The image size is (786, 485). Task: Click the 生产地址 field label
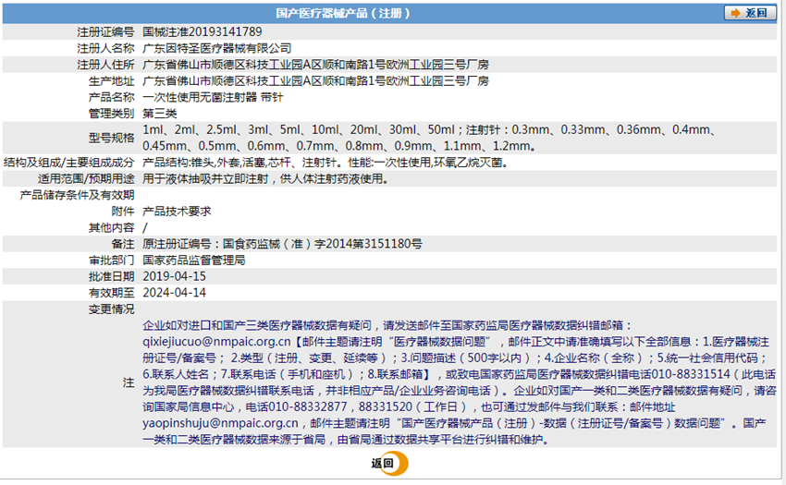click(x=111, y=81)
